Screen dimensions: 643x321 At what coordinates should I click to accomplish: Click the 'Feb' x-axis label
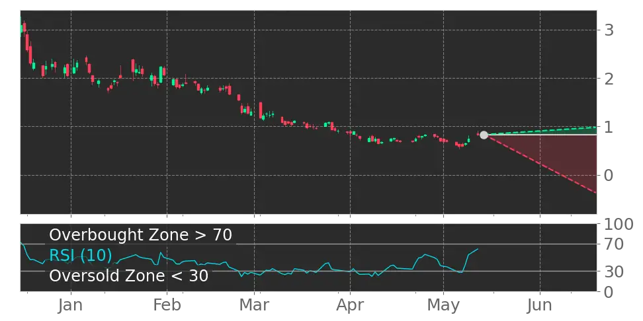coord(167,305)
